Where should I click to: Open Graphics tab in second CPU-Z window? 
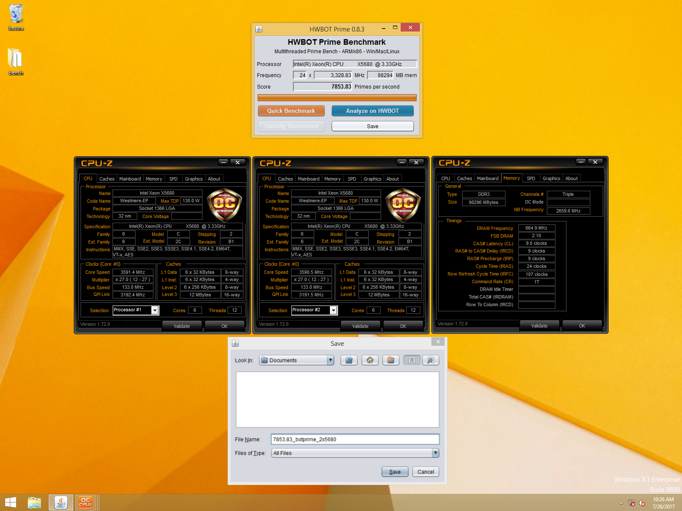tap(373, 179)
